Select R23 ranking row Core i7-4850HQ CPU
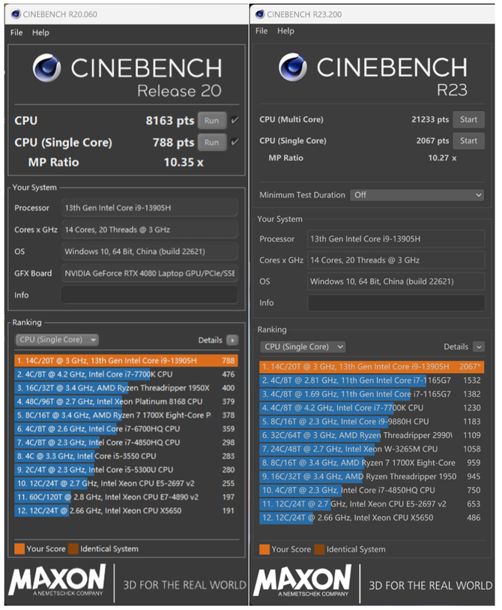 tap(372, 490)
